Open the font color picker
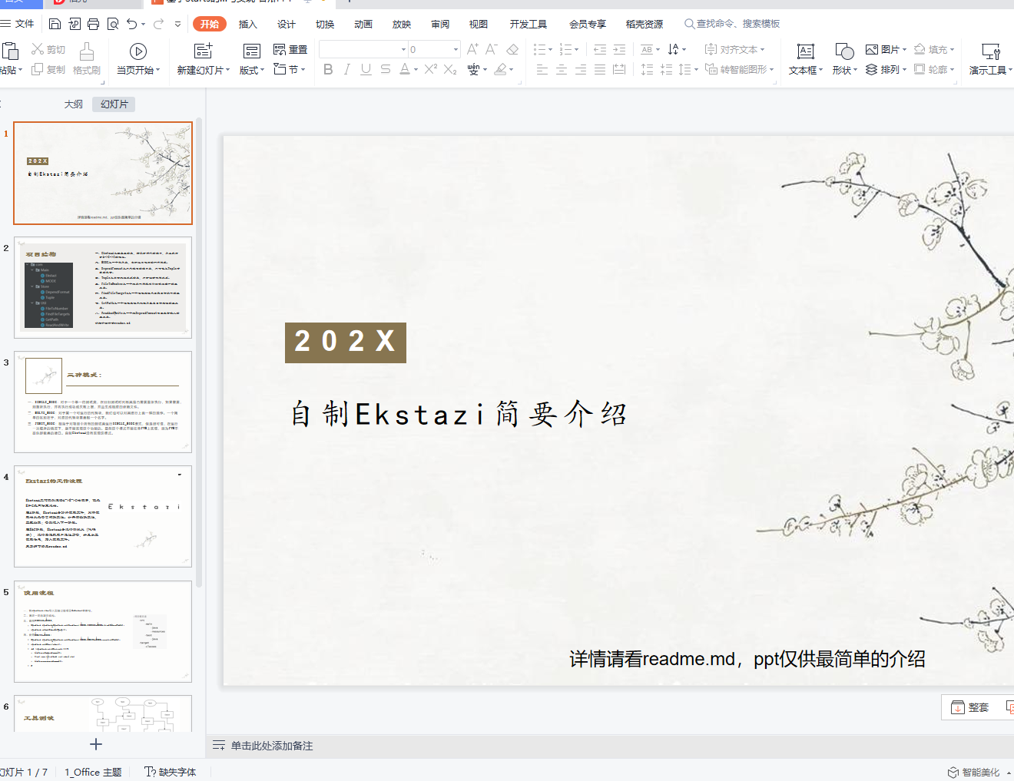This screenshot has height=781, width=1014. click(409, 69)
